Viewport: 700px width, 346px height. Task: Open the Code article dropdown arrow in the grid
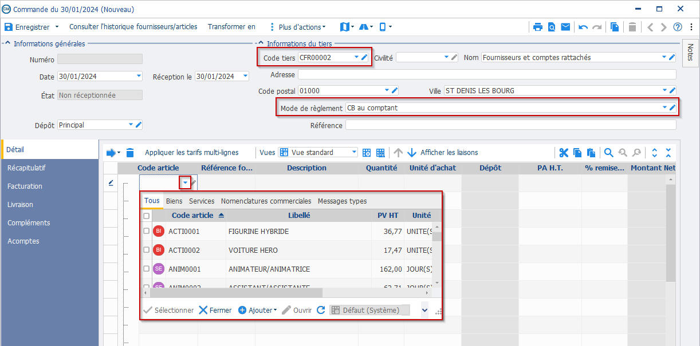pos(185,182)
